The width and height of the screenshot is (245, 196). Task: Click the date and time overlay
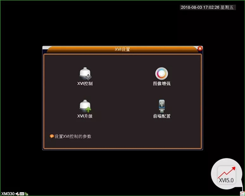coord(207,7)
